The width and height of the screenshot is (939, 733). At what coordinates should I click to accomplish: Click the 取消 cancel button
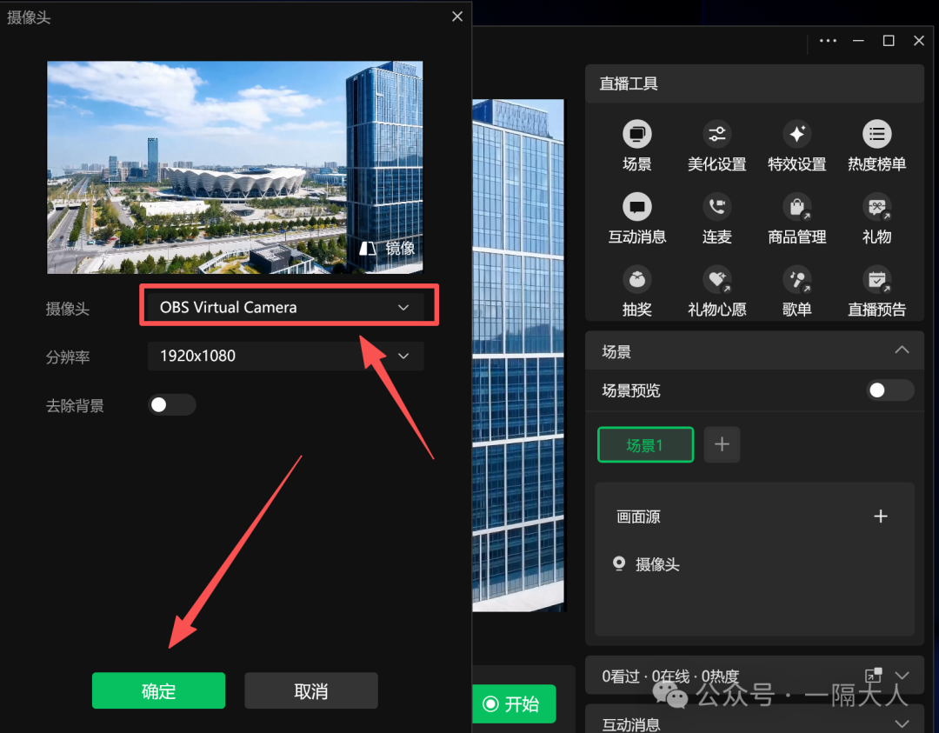pyautogui.click(x=310, y=691)
